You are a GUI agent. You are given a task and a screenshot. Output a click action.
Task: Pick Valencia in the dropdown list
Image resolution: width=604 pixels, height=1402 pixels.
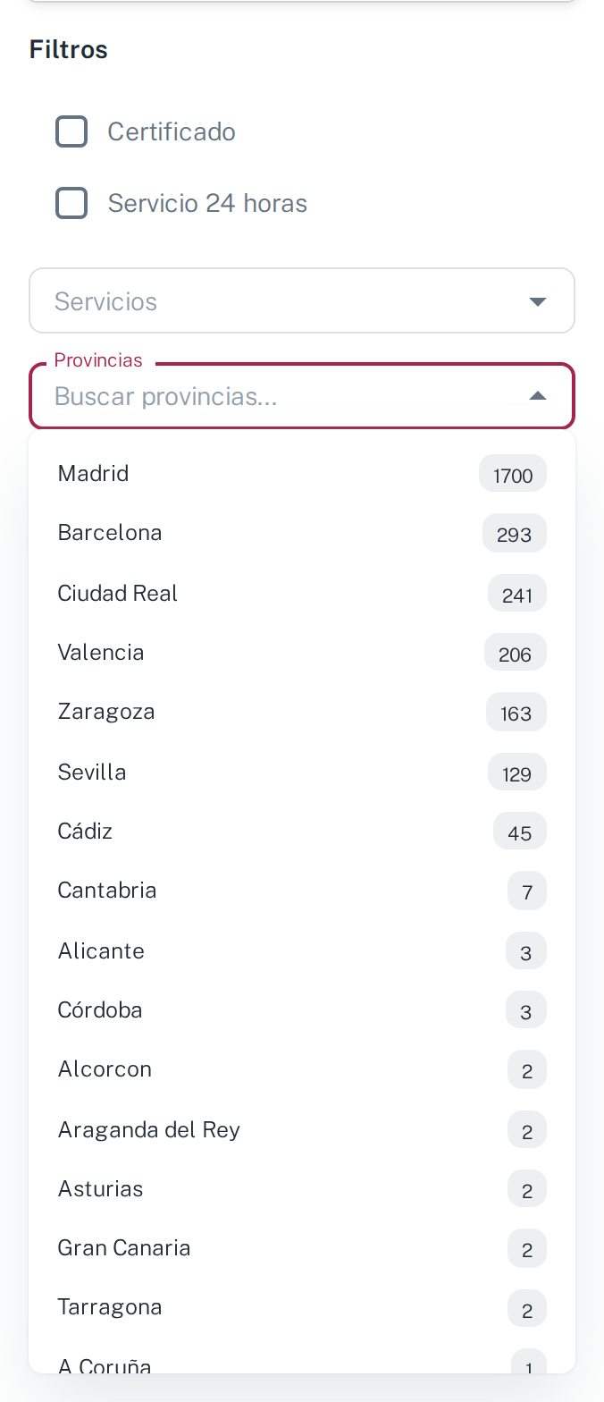pyautogui.click(x=302, y=653)
